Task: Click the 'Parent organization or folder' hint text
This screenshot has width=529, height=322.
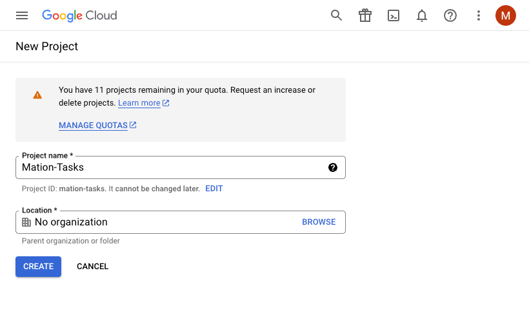Action: click(x=71, y=241)
